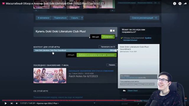
Task: Open the Patch Notes update thumbnail
Action: pos(50,76)
